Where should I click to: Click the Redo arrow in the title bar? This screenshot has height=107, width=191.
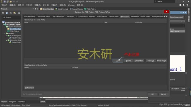(17, 1)
